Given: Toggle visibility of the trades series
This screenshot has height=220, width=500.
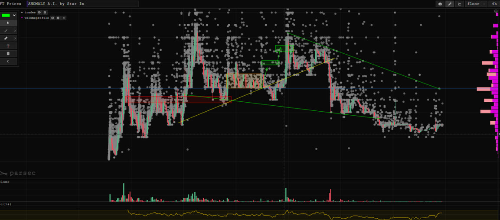Looking at the screenshot, I should tap(39, 12).
